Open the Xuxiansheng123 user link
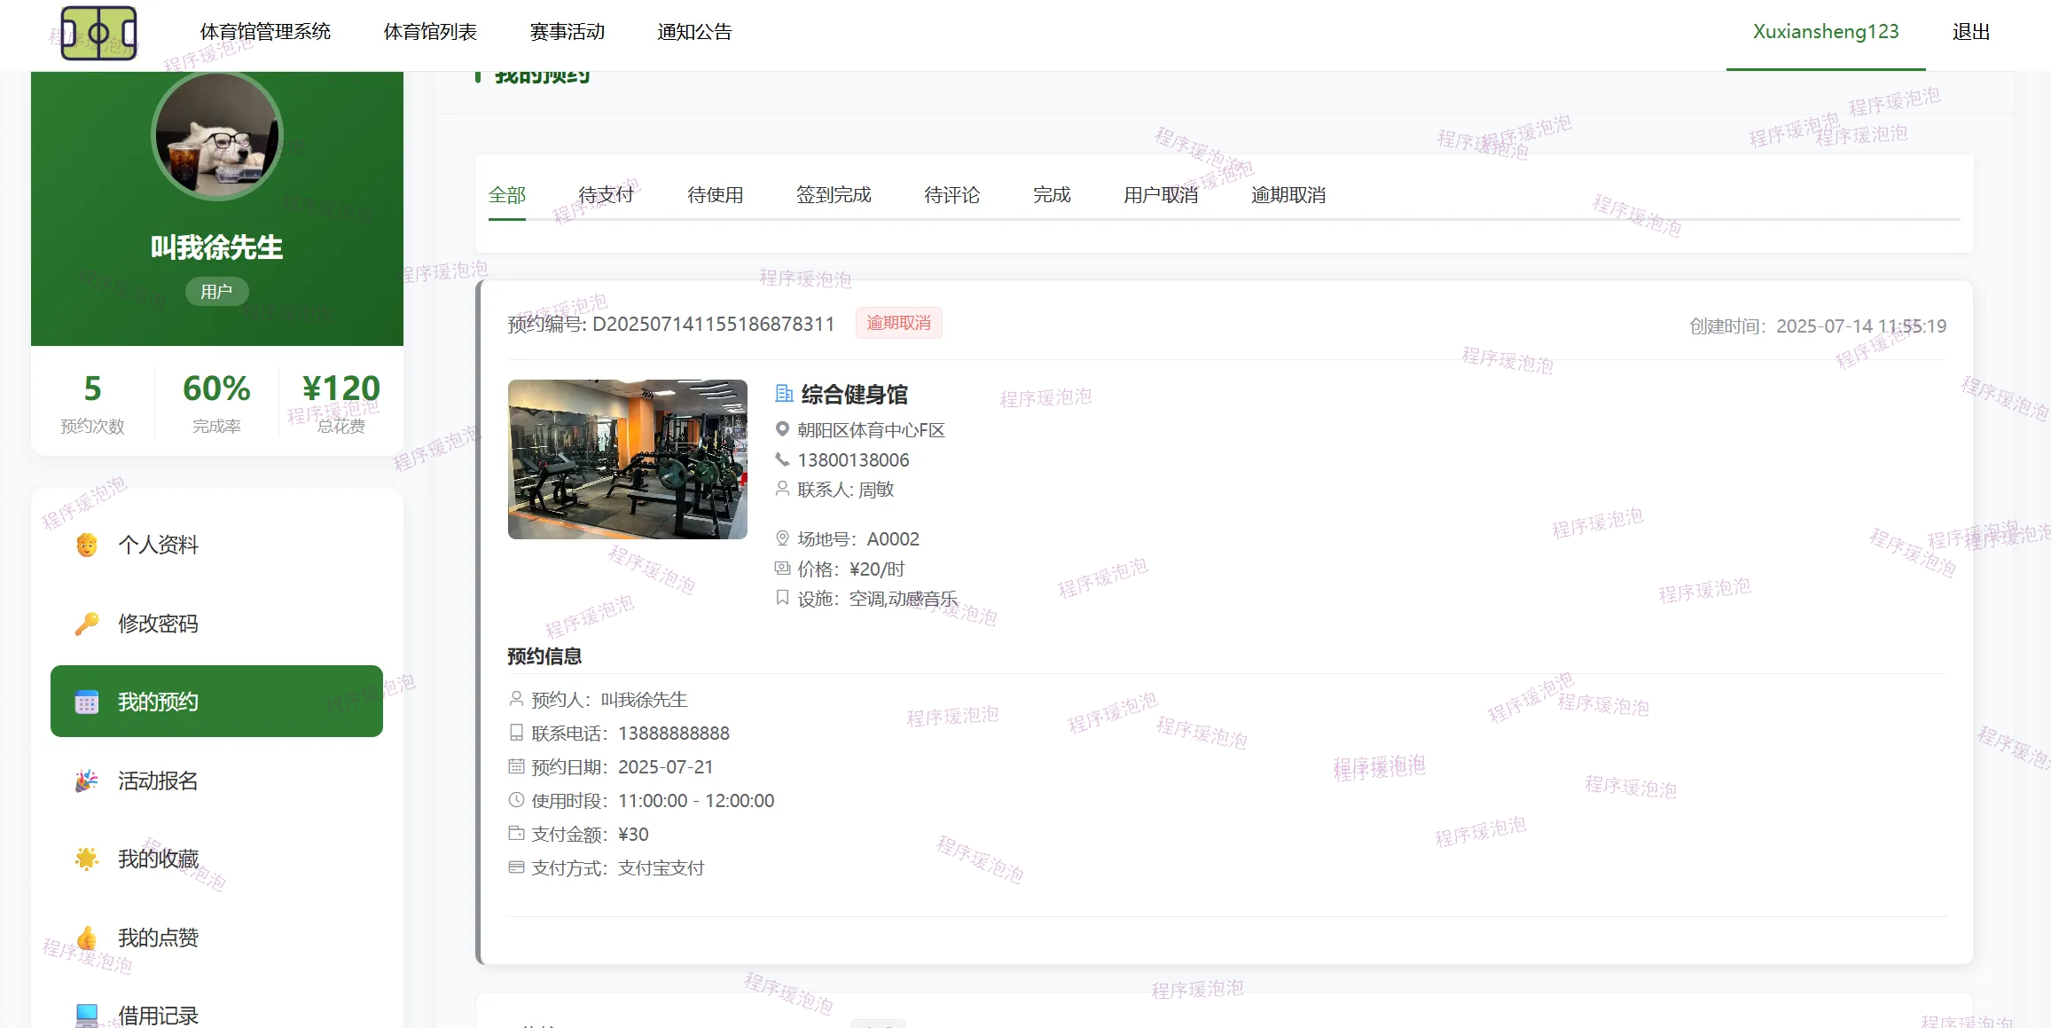The width and height of the screenshot is (2051, 1028). click(x=1826, y=32)
